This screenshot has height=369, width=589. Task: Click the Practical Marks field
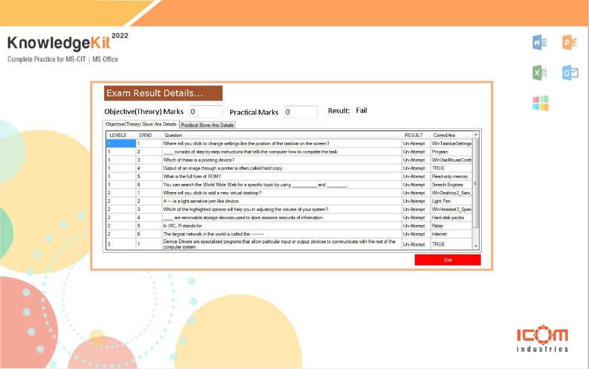coord(300,112)
